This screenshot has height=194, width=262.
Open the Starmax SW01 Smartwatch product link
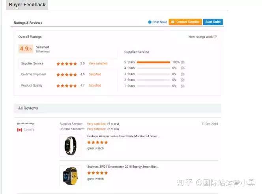(123, 167)
